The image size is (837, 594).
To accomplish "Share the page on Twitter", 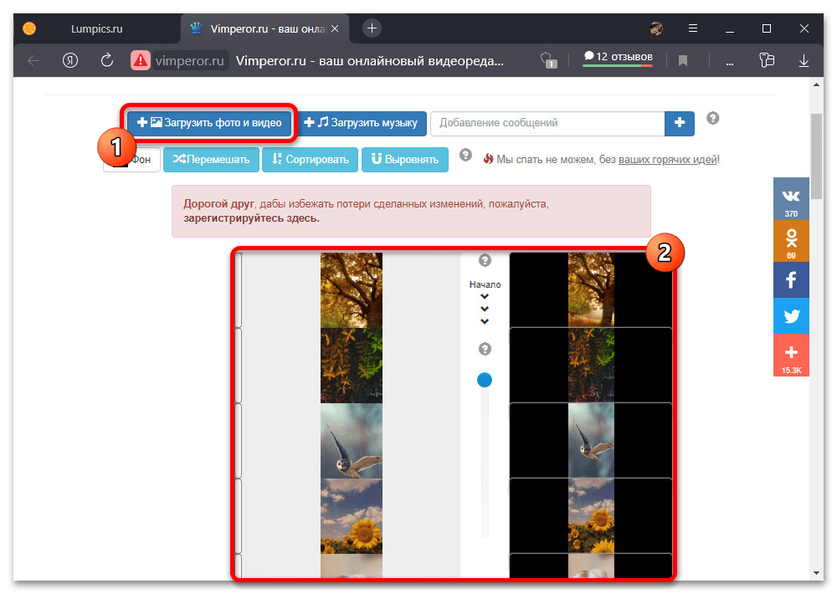I will tap(791, 317).
